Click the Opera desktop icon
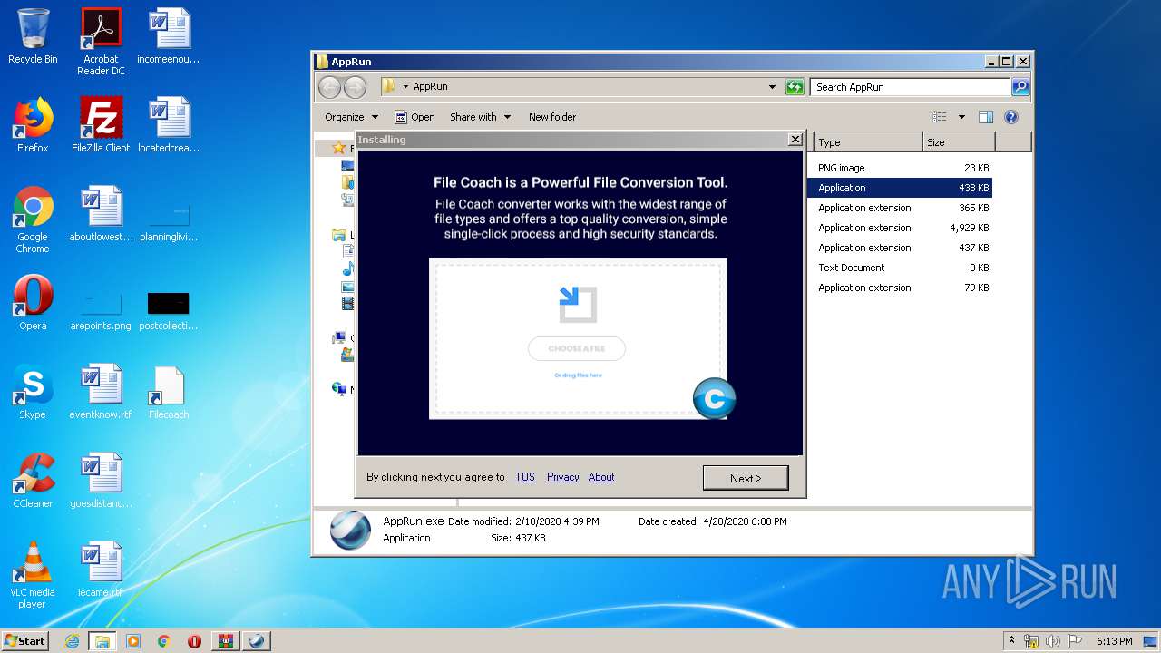This screenshot has height=653, width=1161. [33, 303]
